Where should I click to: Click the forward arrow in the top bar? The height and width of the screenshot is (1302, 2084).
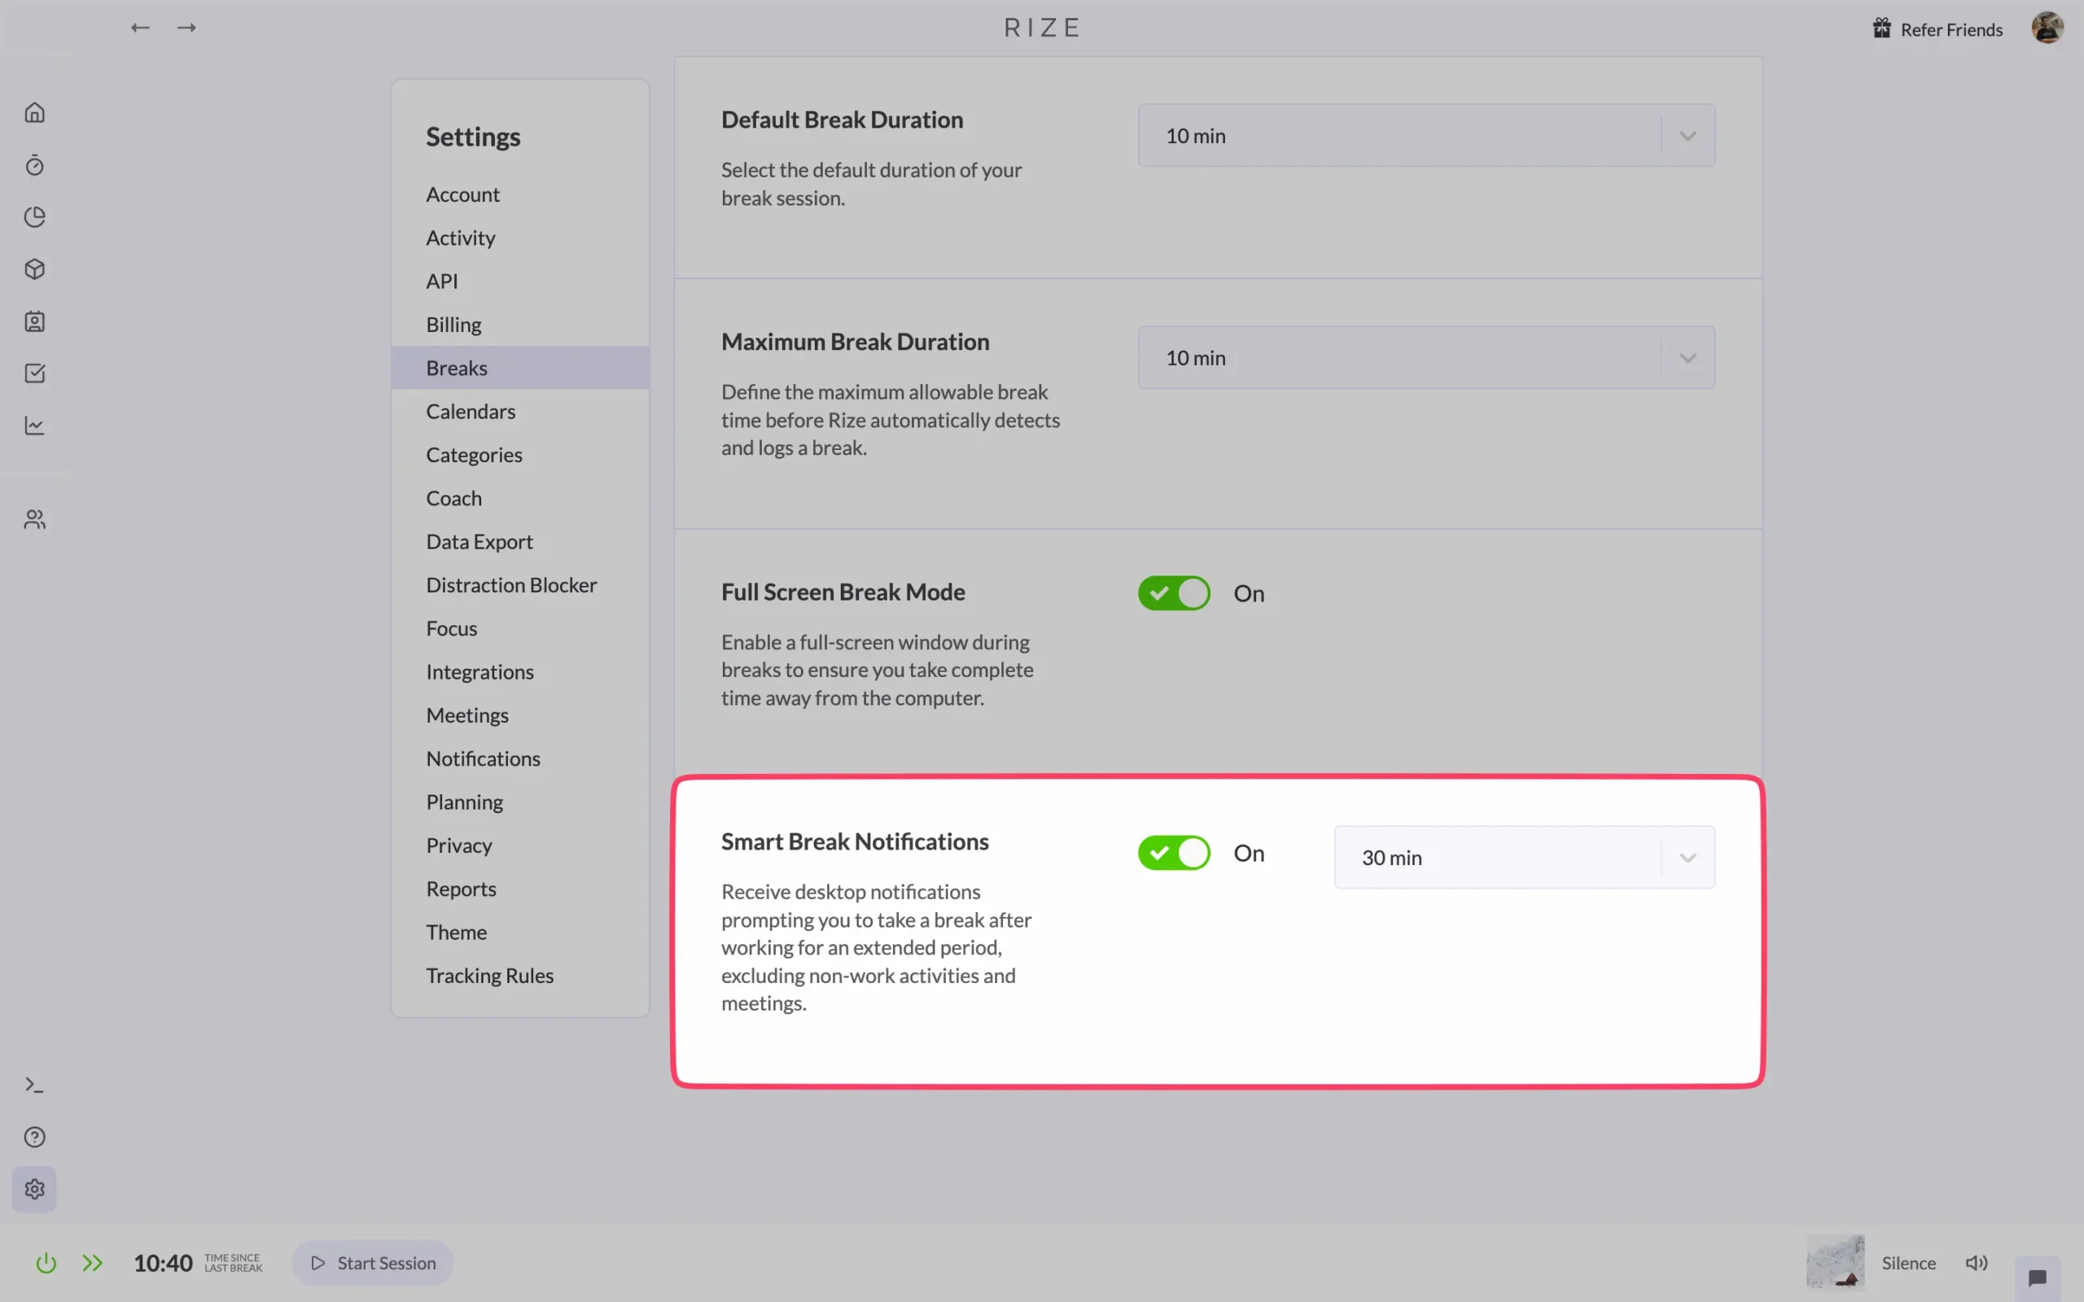pos(187,28)
